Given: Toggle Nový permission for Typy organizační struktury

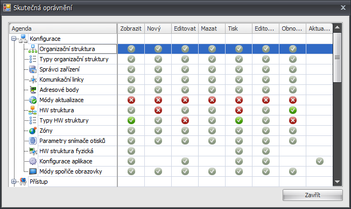Looking at the screenshot, I should pyautogui.click(x=158, y=59).
